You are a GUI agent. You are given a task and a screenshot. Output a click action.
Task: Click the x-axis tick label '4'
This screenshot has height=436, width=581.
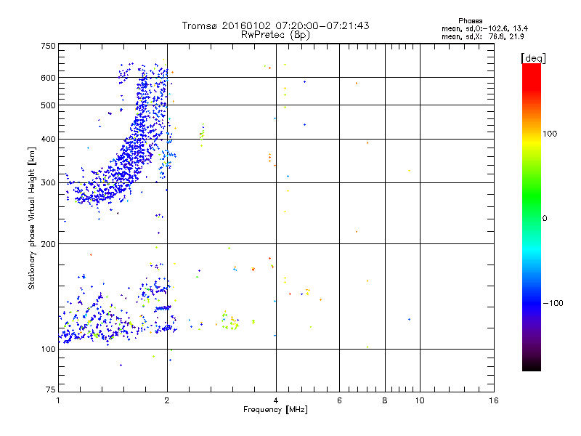[276, 400]
